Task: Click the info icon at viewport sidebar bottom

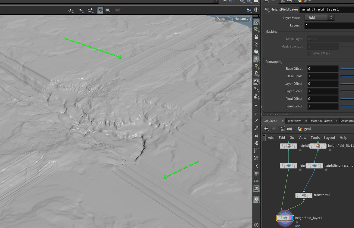Action: coord(256,225)
